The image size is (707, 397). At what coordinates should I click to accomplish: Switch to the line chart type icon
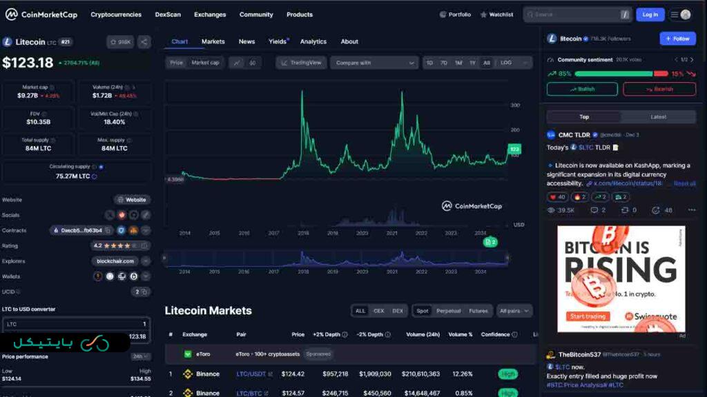pos(237,63)
